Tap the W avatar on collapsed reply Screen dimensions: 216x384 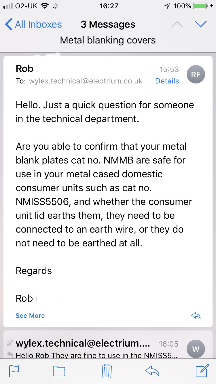196,349
